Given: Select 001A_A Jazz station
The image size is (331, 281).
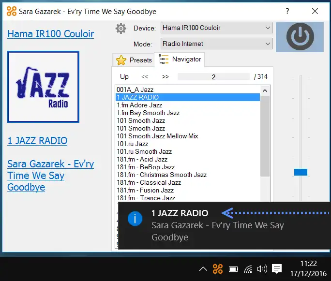Looking at the screenshot, I should tap(188, 89).
